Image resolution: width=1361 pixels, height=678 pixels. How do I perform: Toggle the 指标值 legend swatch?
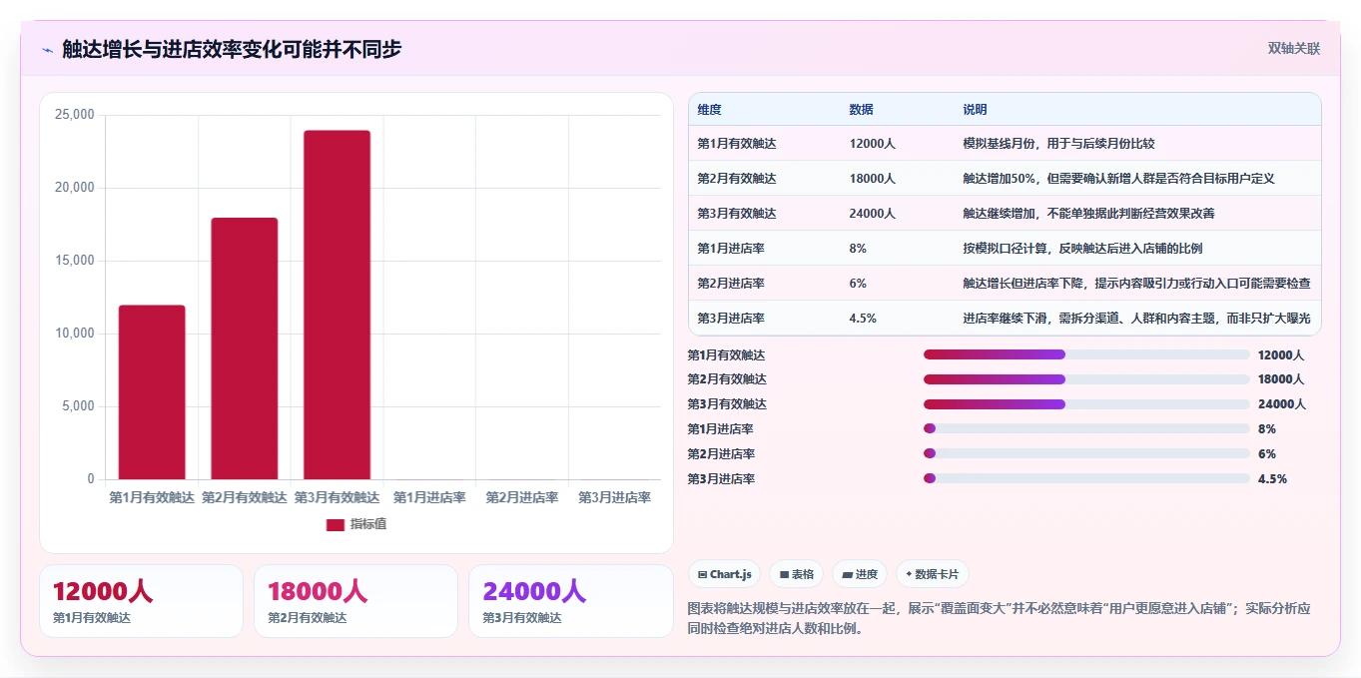click(336, 524)
